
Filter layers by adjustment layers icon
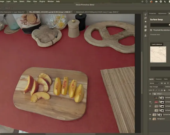coord(165,83)
